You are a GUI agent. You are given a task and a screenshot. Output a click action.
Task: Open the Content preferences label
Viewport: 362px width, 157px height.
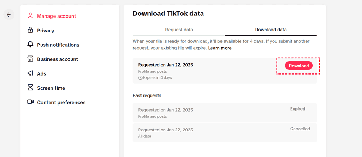click(61, 103)
